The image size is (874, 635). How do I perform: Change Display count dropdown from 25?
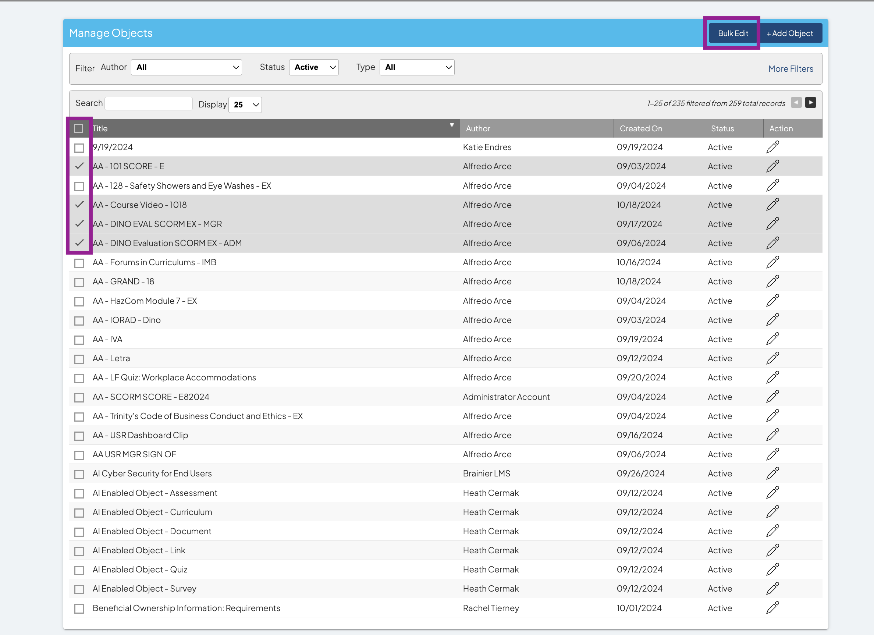tap(245, 105)
